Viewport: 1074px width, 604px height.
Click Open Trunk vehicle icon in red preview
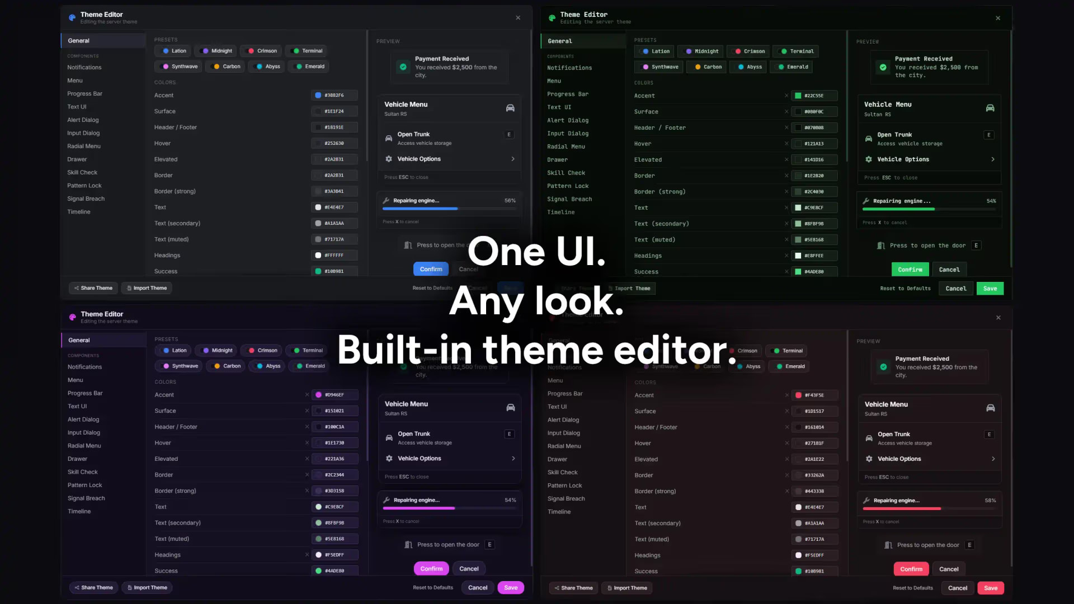click(869, 438)
